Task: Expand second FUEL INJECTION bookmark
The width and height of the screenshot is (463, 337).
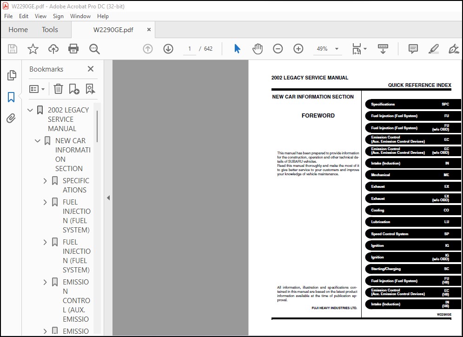Action: tap(45, 242)
